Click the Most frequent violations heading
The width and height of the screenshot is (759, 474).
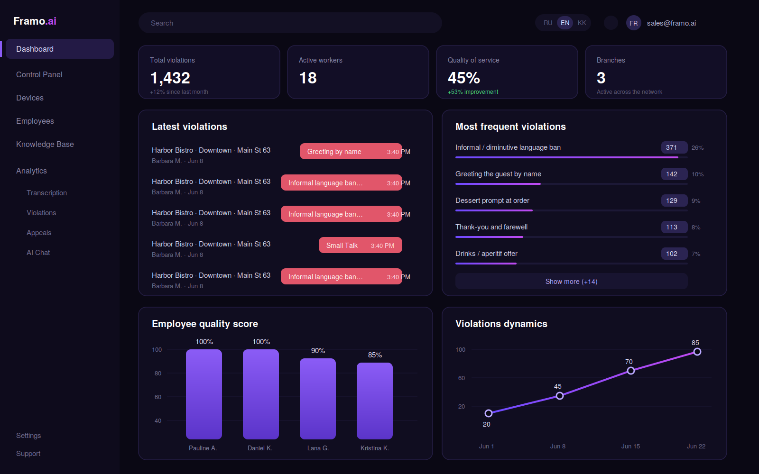pyautogui.click(x=510, y=127)
